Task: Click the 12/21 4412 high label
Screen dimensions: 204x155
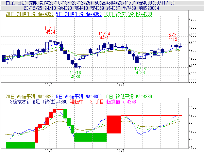Action: coord(173,37)
